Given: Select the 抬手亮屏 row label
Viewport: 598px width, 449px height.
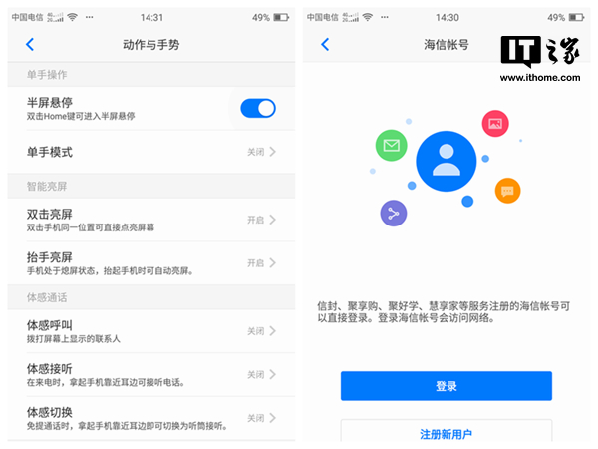Looking at the screenshot, I should pyautogui.click(x=50, y=257).
